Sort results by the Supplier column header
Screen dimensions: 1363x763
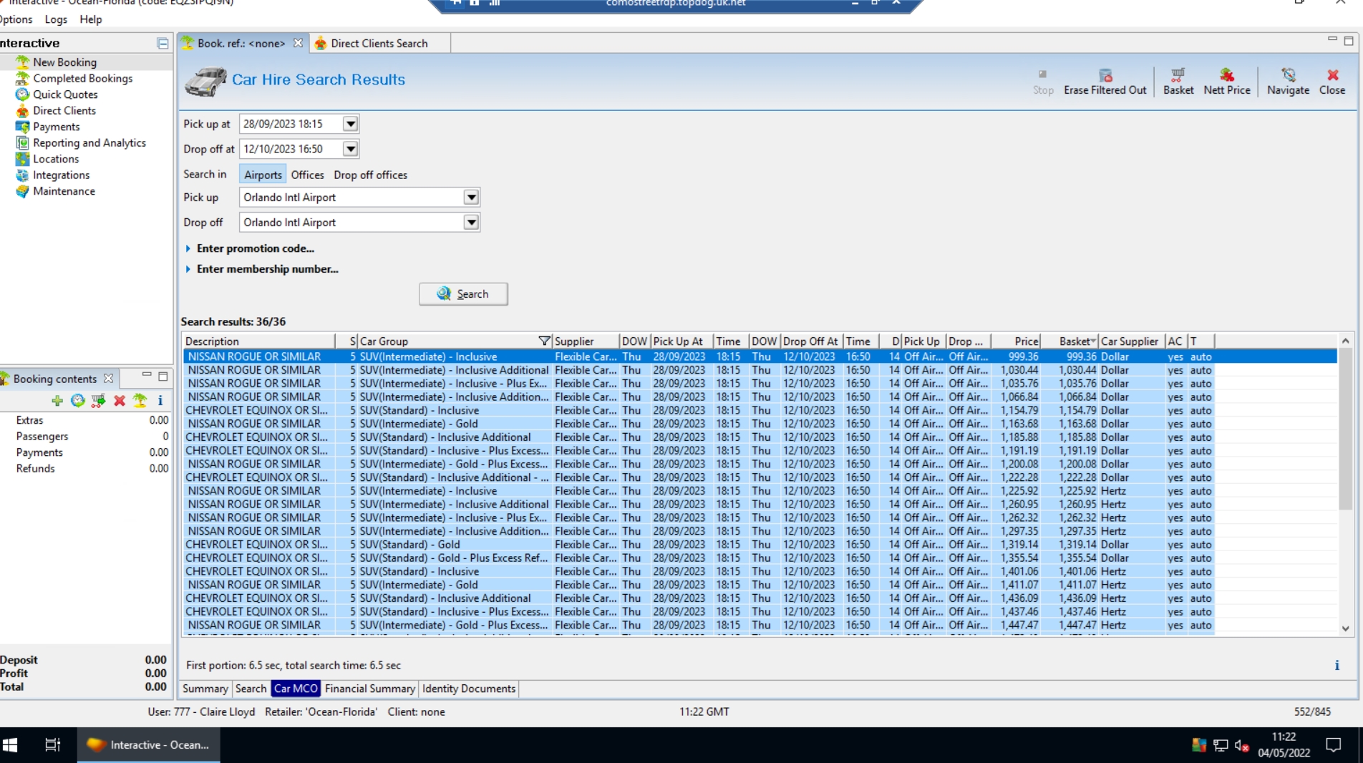pyautogui.click(x=585, y=341)
